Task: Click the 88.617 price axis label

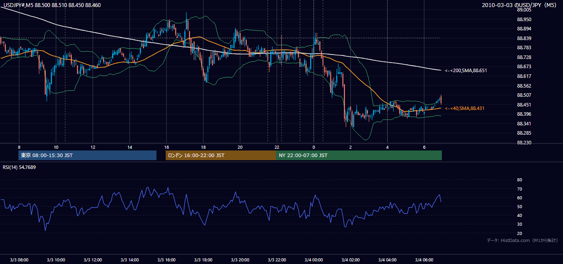Action: (524, 76)
